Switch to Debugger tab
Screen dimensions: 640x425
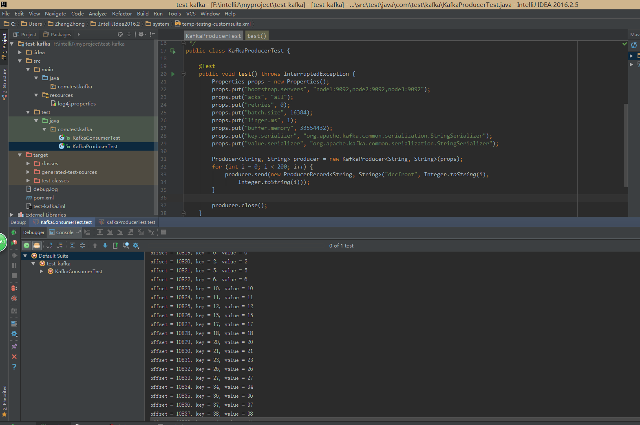[x=34, y=232]
